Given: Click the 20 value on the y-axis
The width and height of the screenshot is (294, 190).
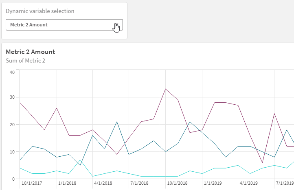Looking at the screenshot, I should click(x=12, y=125).
